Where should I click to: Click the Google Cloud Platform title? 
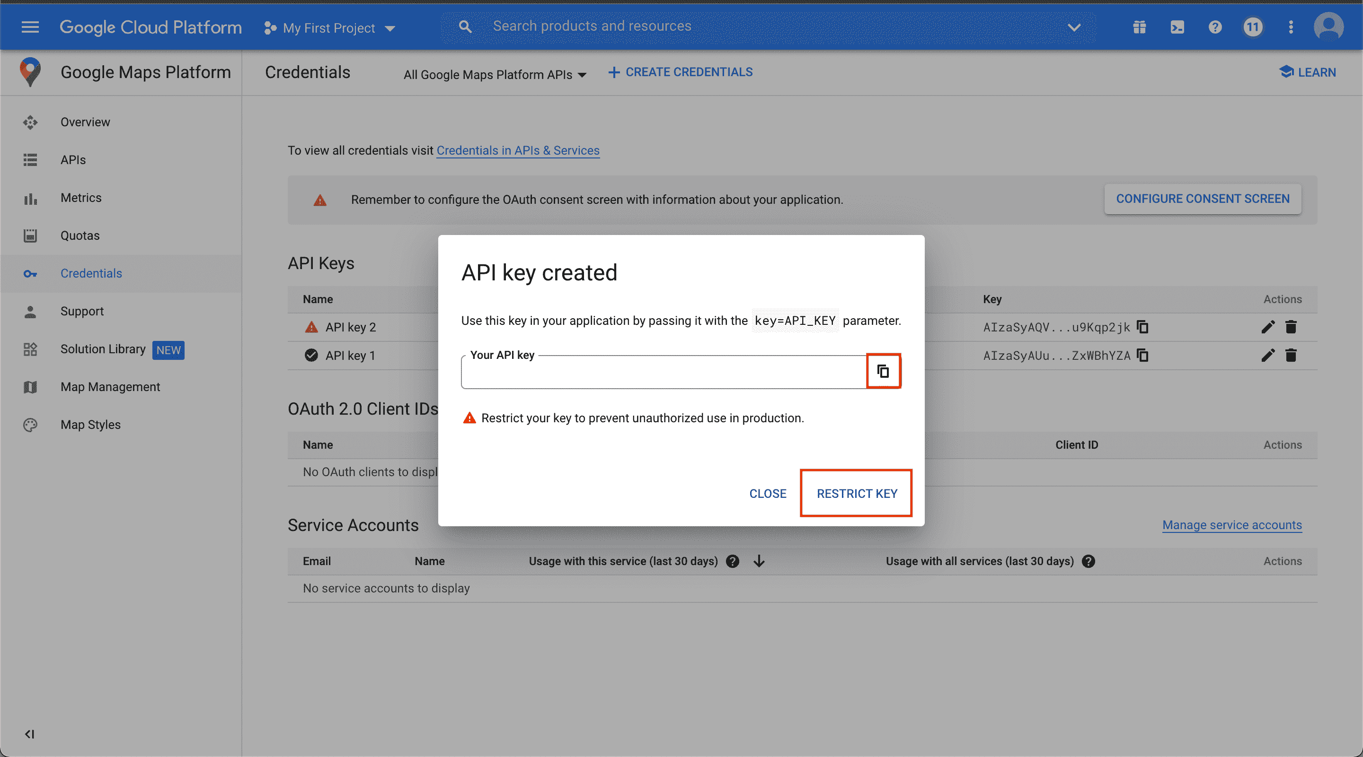tap(151, 27)
